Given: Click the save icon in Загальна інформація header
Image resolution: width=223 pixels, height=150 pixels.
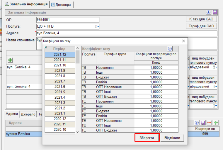Looking at the screenshot, I should [x=215, y=12].
